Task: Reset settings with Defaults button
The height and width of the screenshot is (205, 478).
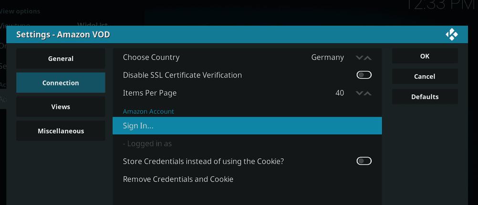Action: pos(425,97)
